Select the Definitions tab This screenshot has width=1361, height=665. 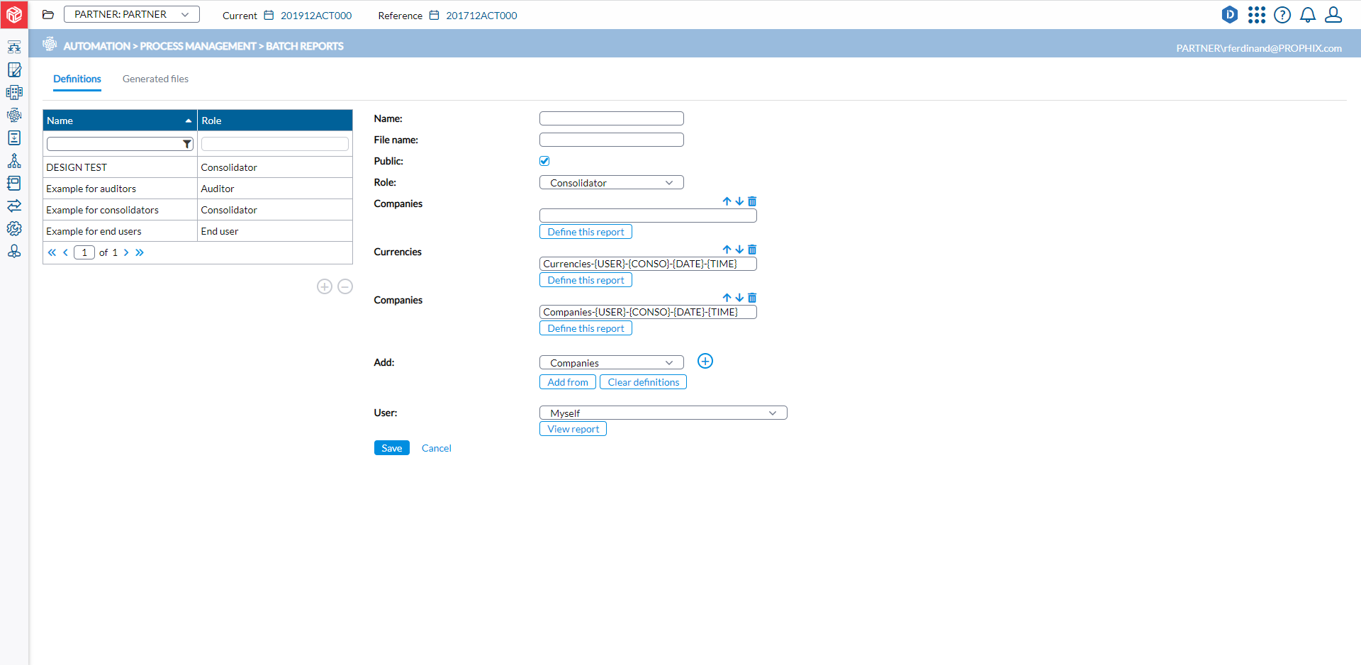coord(77,79)
